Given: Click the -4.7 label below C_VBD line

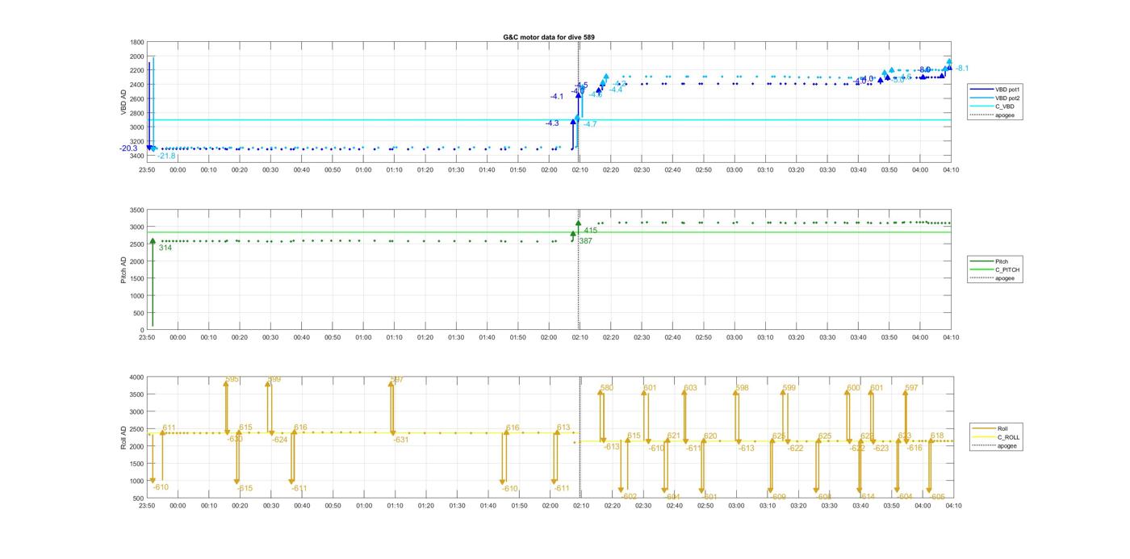Looking at the screenshot, I should (590, 124).
